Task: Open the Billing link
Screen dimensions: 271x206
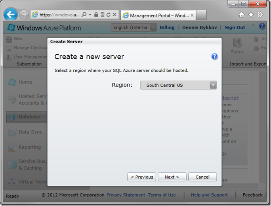Action: [x=167, y=27]
